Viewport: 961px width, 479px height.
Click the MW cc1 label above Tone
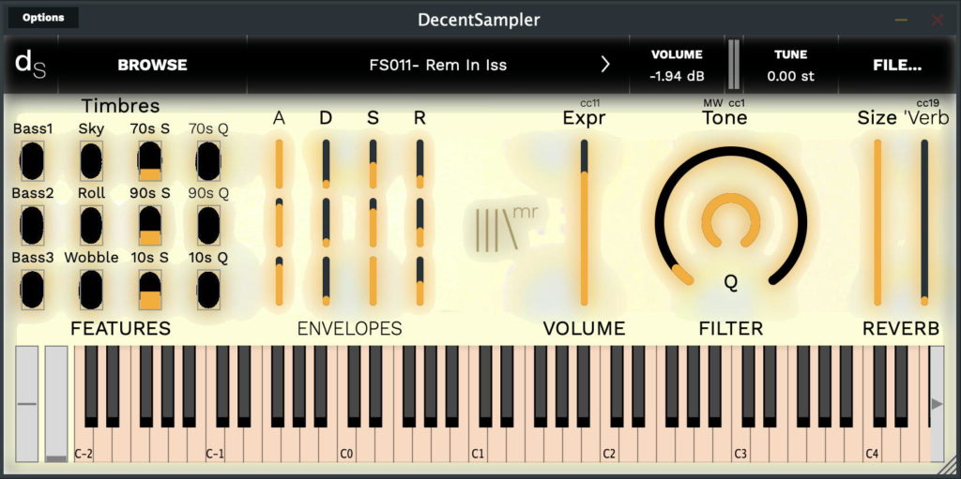tap(725, 103)
